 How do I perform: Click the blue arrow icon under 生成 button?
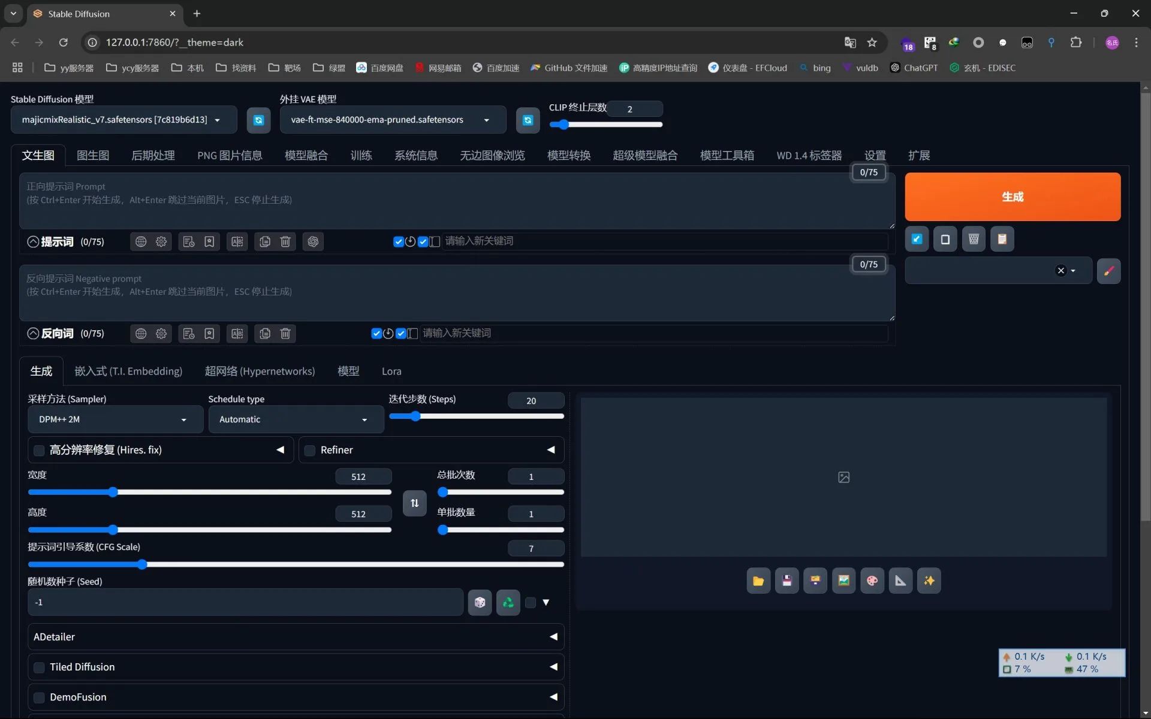pos(917,239)
